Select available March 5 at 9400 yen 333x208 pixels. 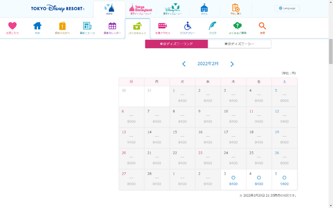click(285, 179)
